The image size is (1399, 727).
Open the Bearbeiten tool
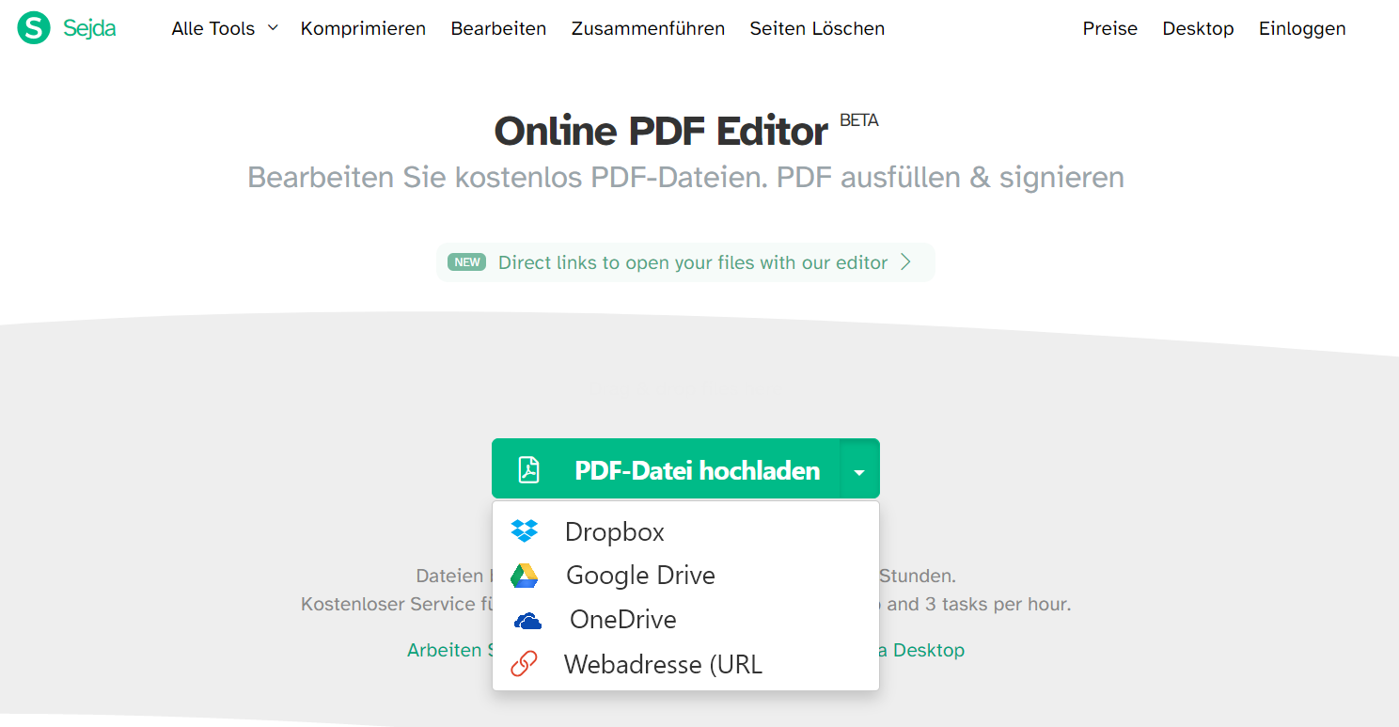pyautogui.click(x=498, y=28)
